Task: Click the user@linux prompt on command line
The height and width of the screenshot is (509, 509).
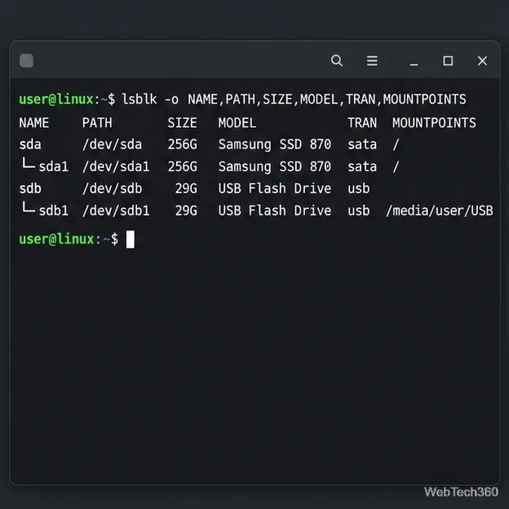Action: coord(56,100)
